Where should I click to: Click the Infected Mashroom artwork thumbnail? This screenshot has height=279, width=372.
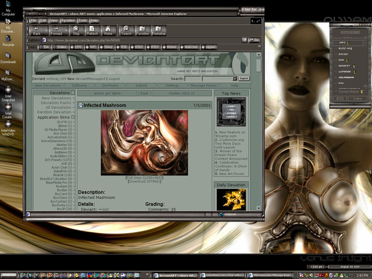144,142
